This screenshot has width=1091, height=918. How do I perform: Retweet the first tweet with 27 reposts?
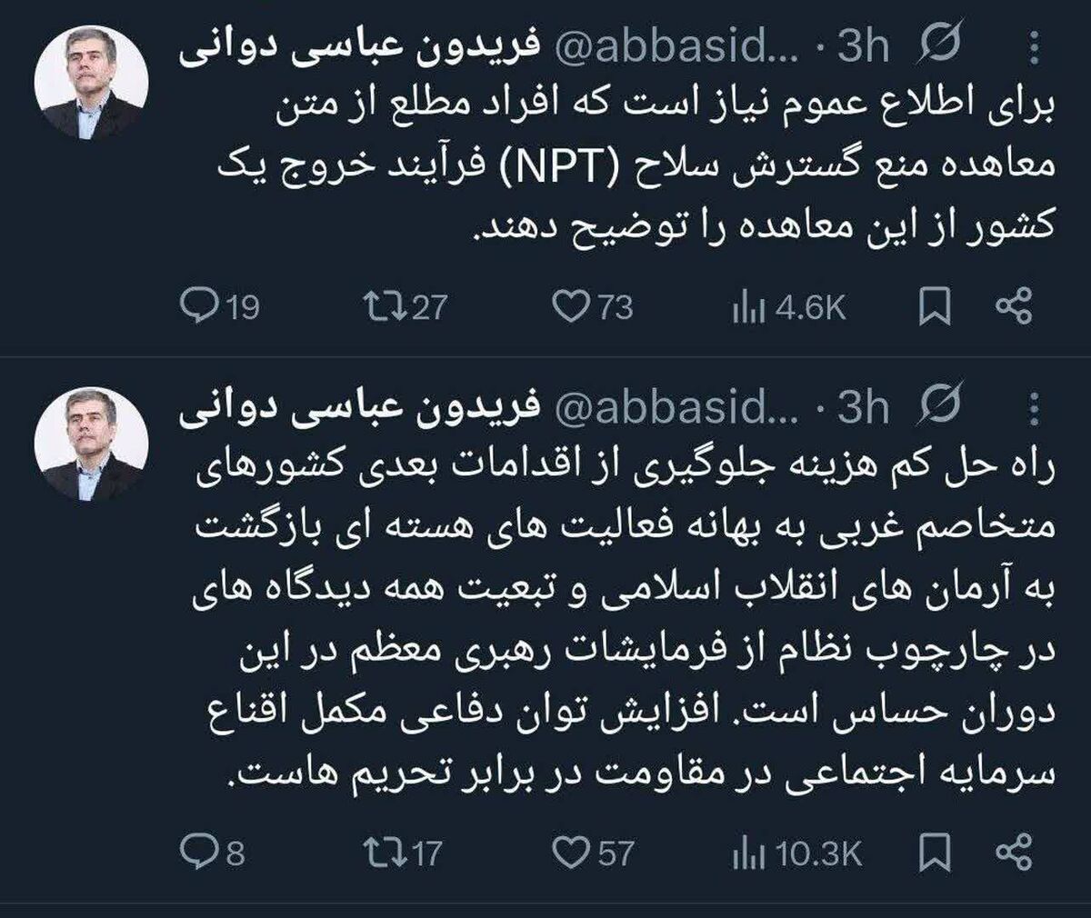coord(376,307)
